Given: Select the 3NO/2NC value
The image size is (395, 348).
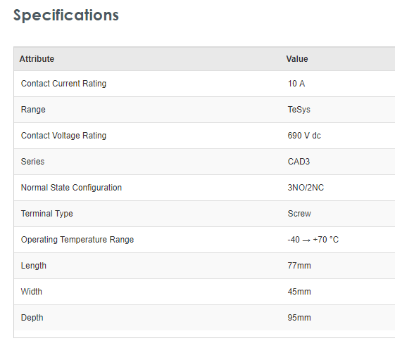Looking at the screenshot, I should click(306, 188).
